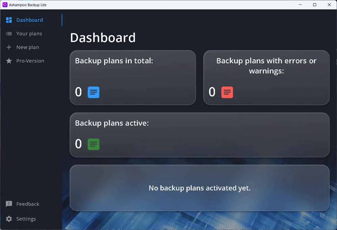The height and width of the screenshot is (230, 337).
Task: Click the blue total backup plans icon
Action: coord(94,92)
